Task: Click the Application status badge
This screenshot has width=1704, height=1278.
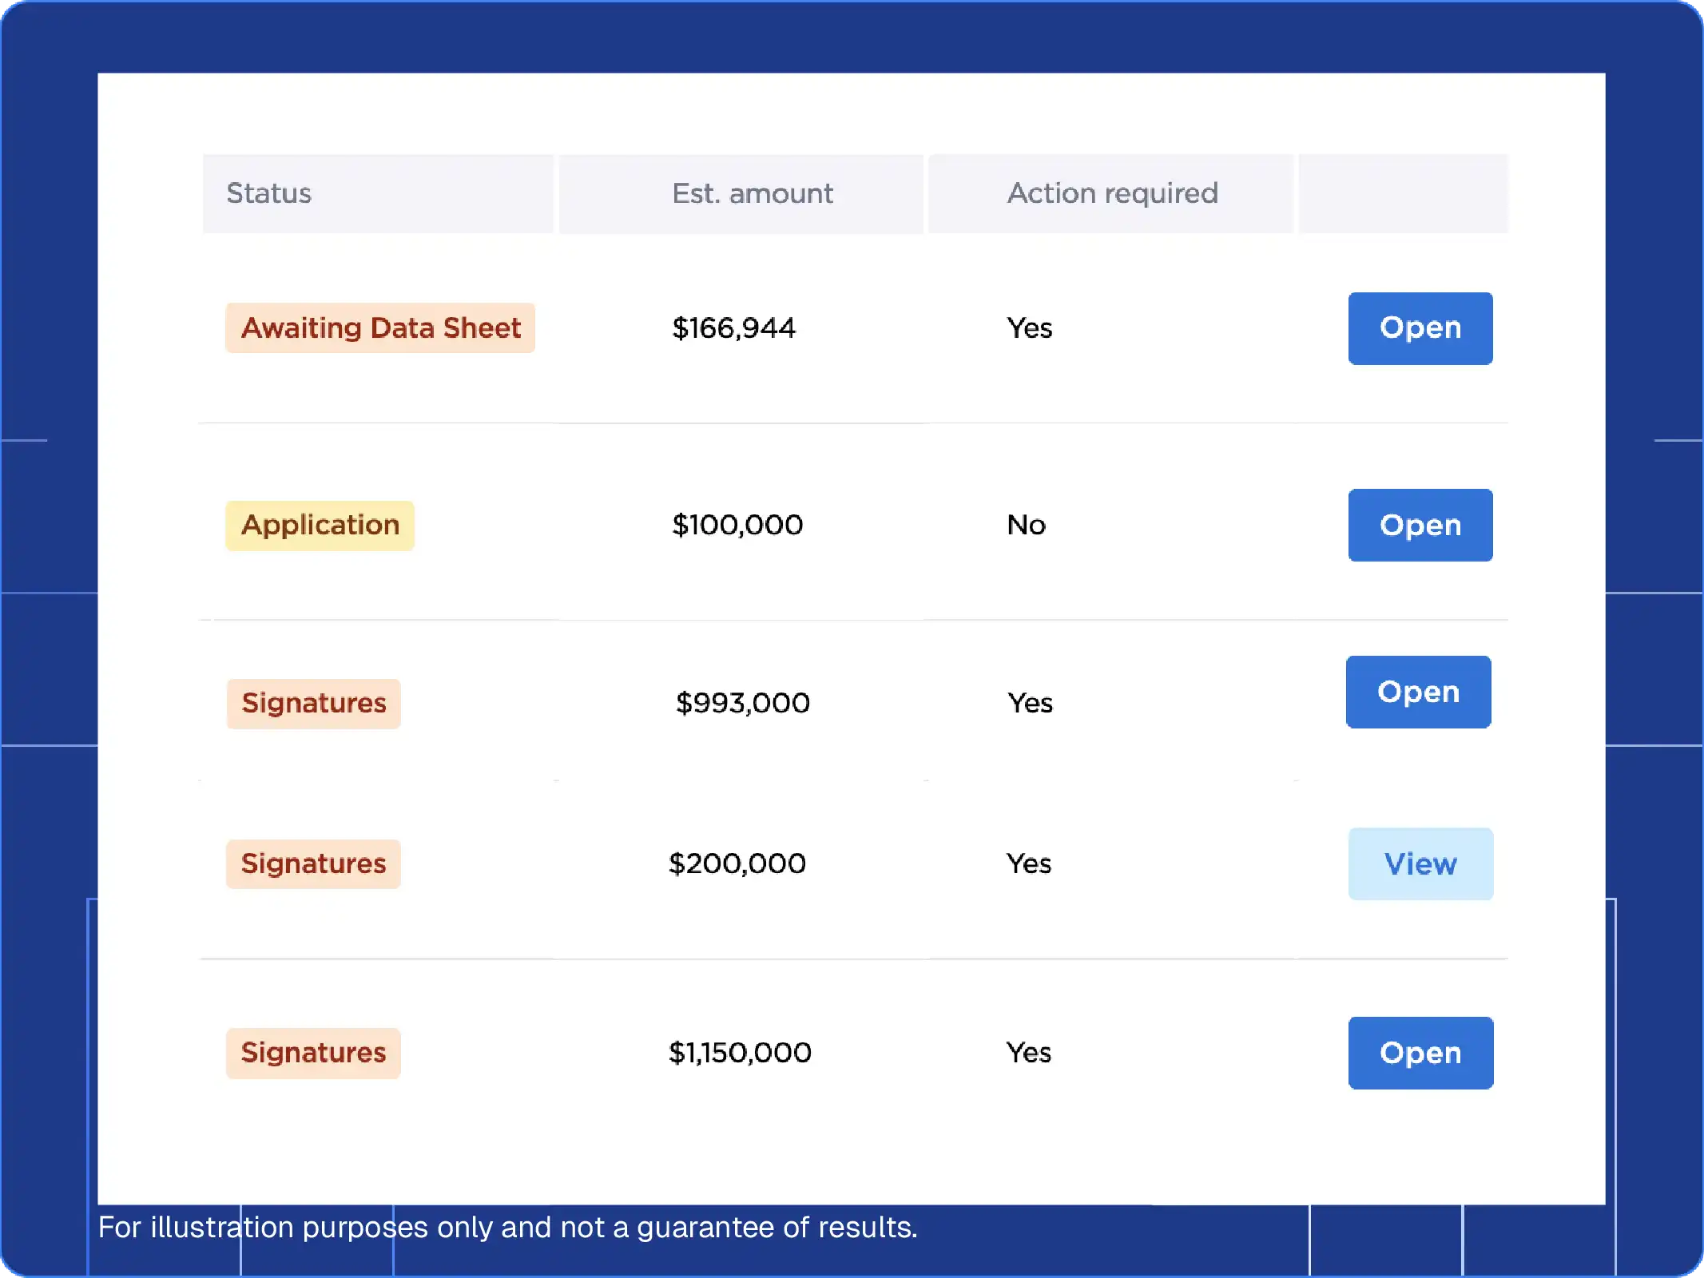Action: pos(320,525)
